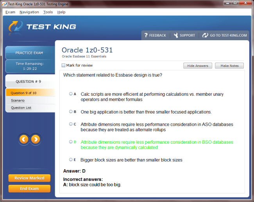
Task: Click the Test King logo icon
Action: pos(16,27)
